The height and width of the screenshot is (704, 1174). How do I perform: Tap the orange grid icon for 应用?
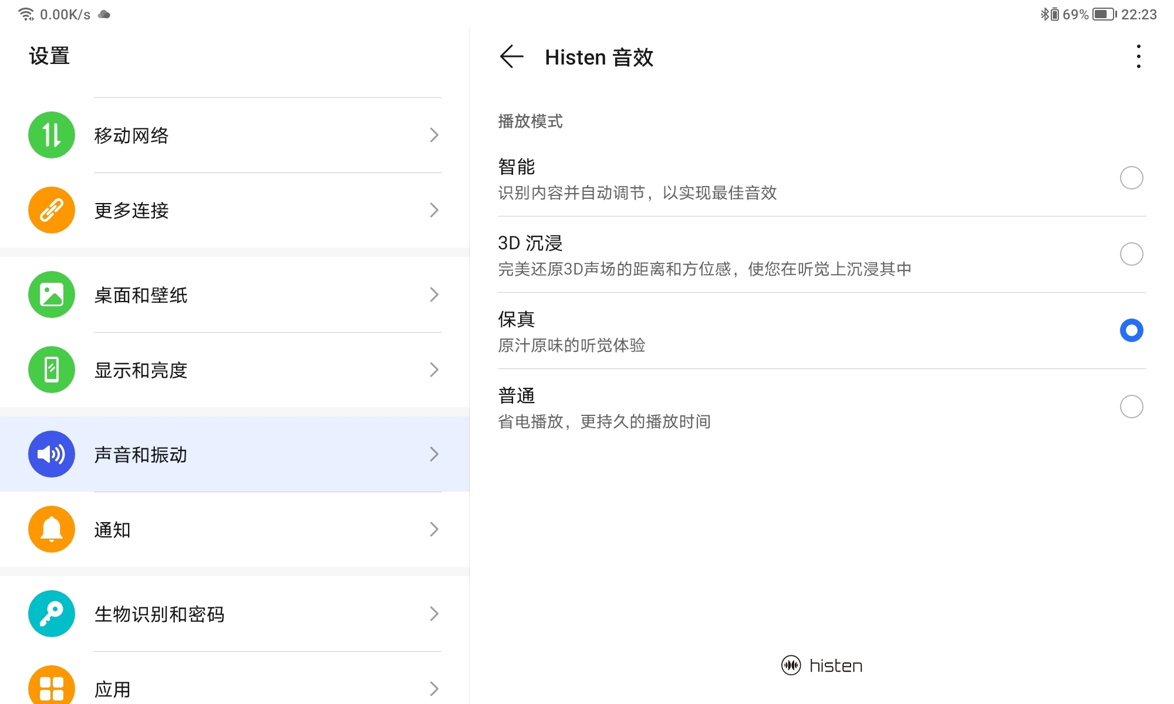point(52,686)
